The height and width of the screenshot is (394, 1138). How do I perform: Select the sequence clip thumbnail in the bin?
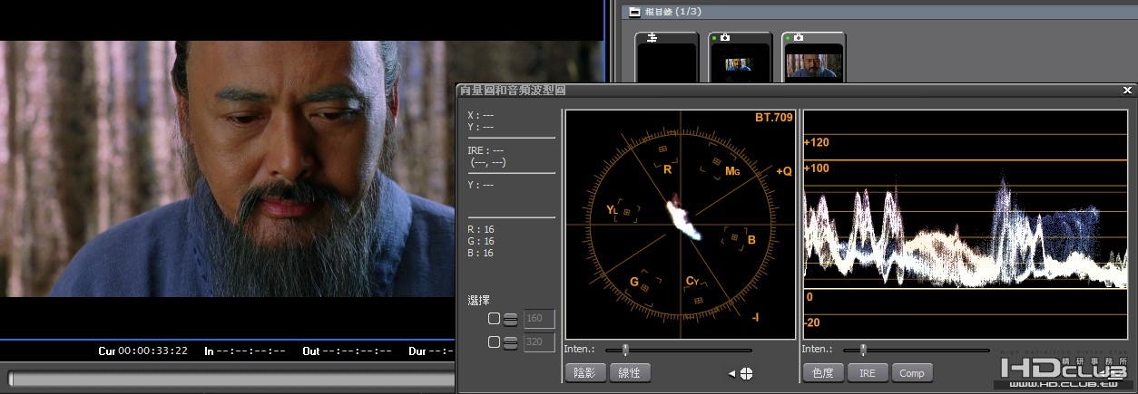(667, 57)
